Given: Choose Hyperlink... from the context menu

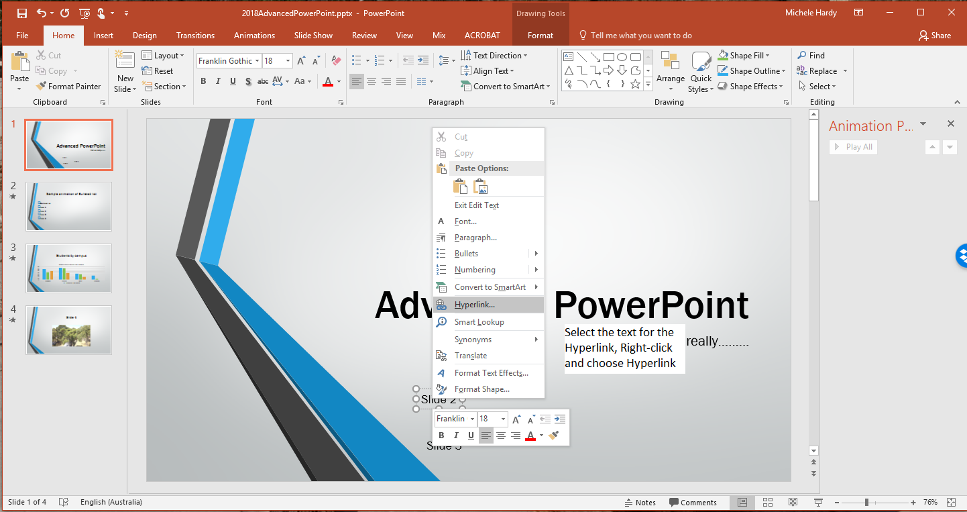Looking at the screenshot, I should pos(488,305).
